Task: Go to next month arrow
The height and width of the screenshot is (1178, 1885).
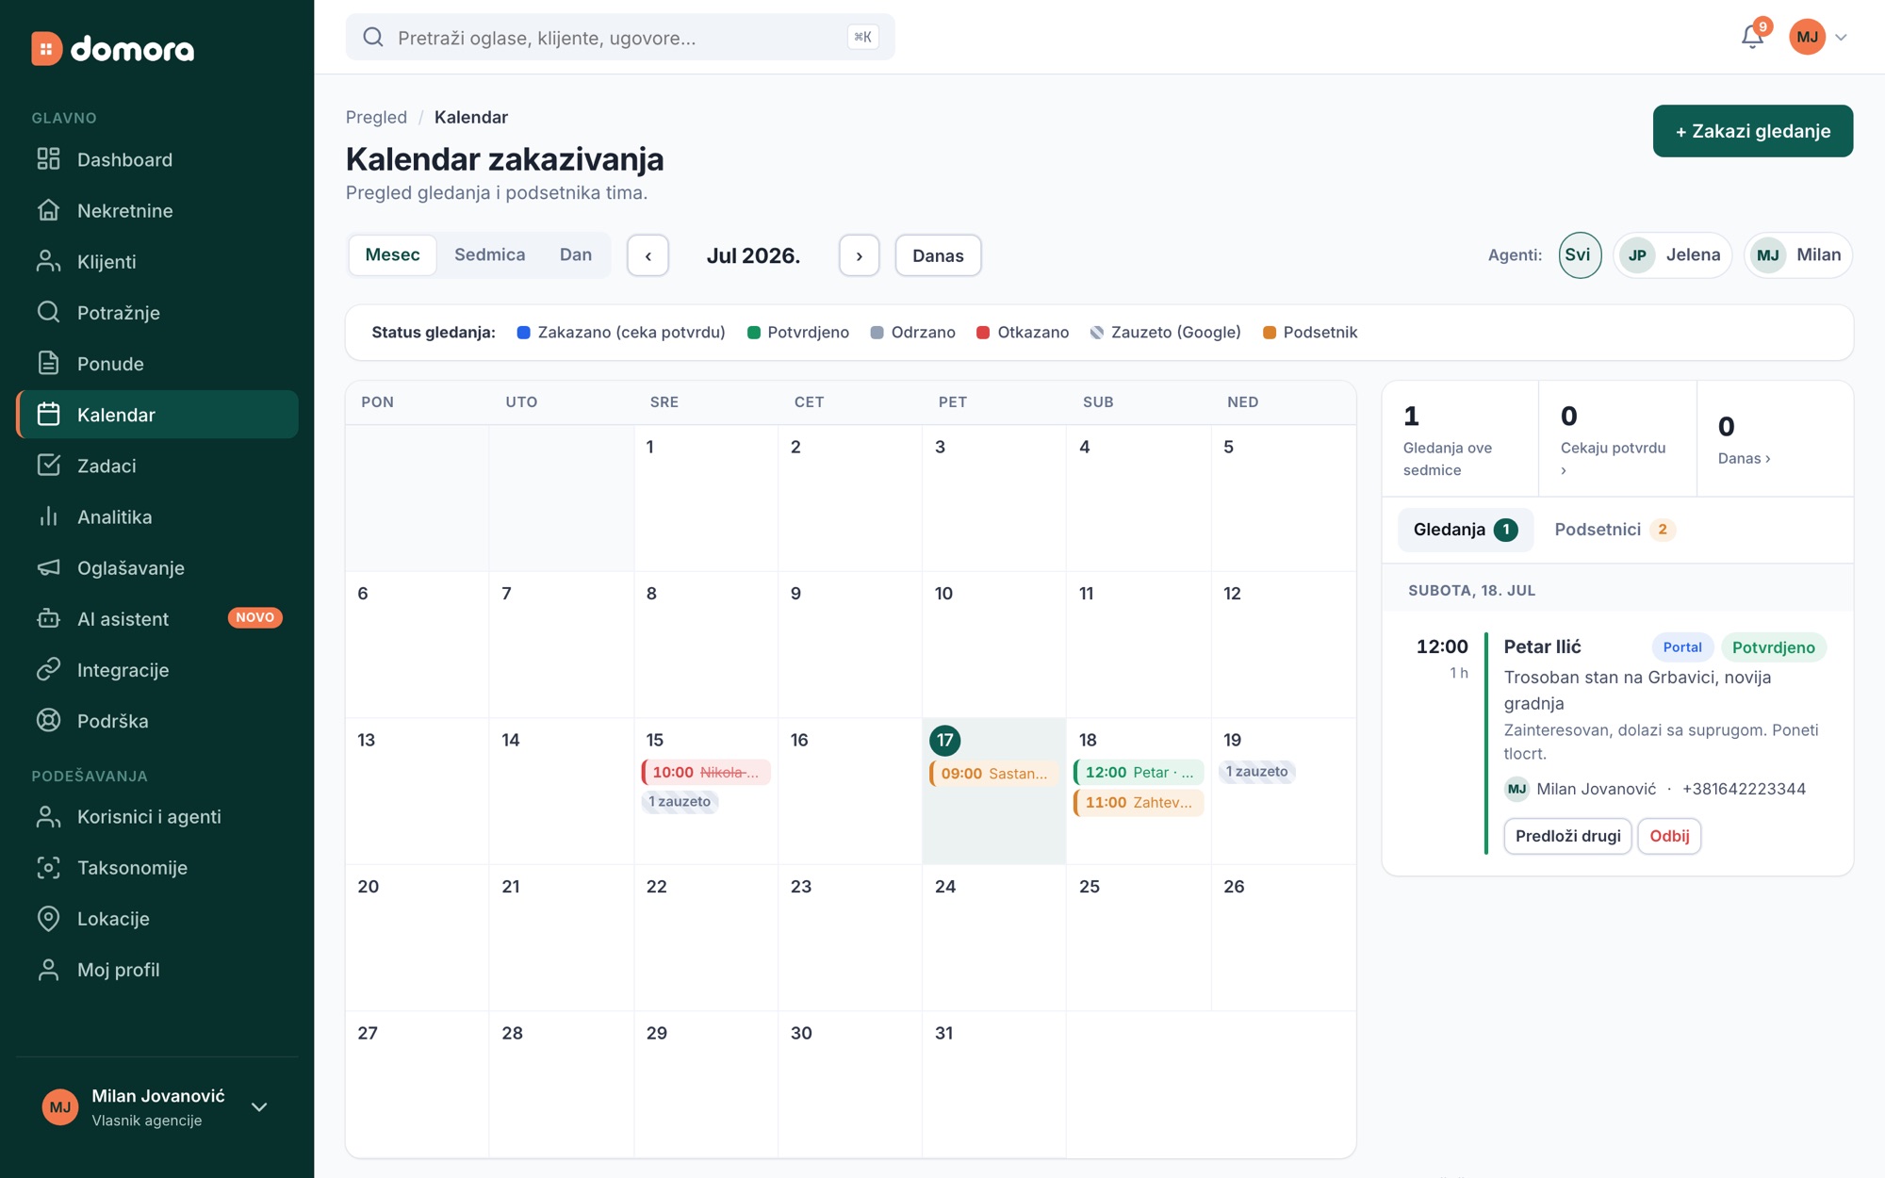Action: coord(859,255)
